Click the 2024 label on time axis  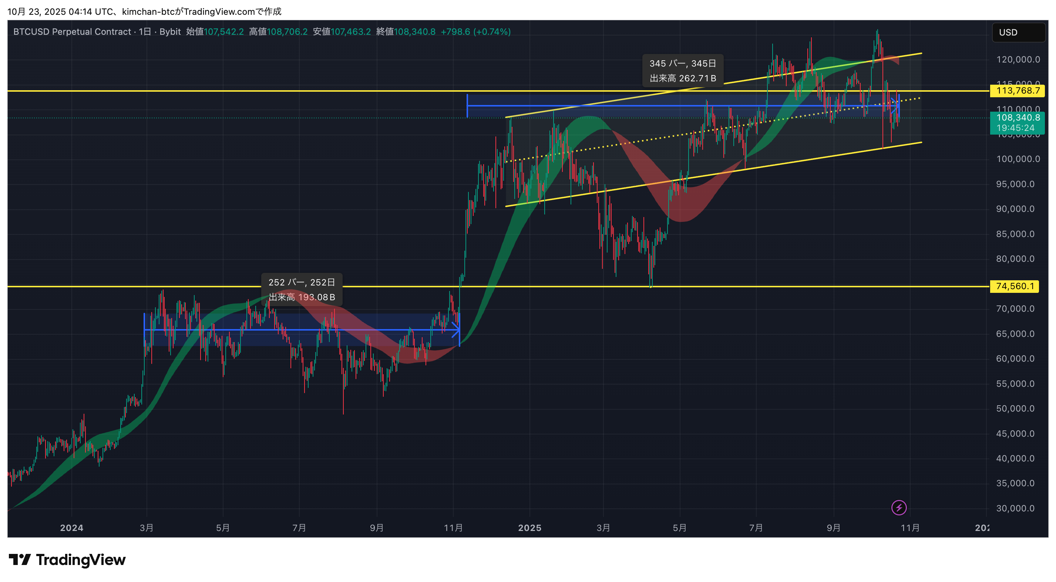coord(72,528)
